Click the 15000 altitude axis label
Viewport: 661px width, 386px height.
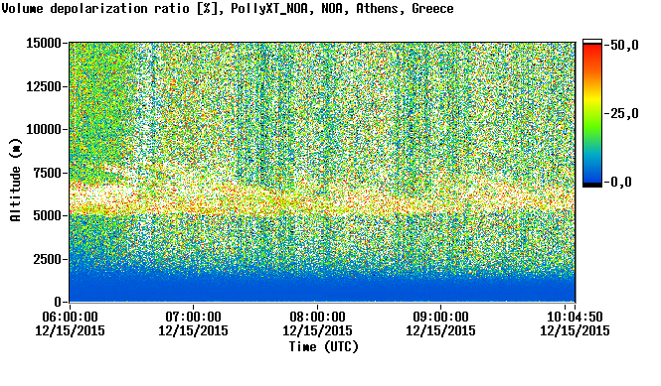pyautogui.click(x=44, y=43)
